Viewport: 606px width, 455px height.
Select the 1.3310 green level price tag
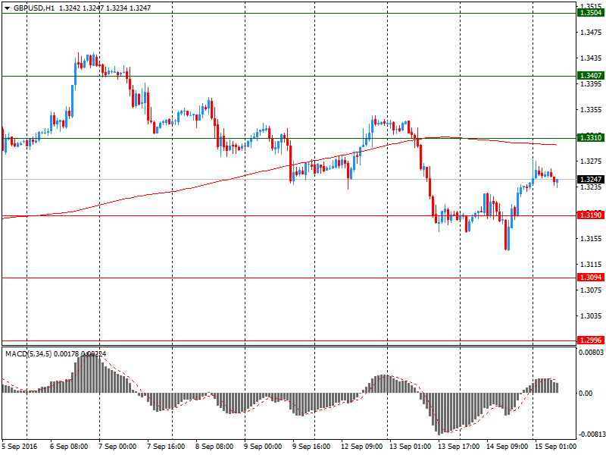tap(591, 137)
